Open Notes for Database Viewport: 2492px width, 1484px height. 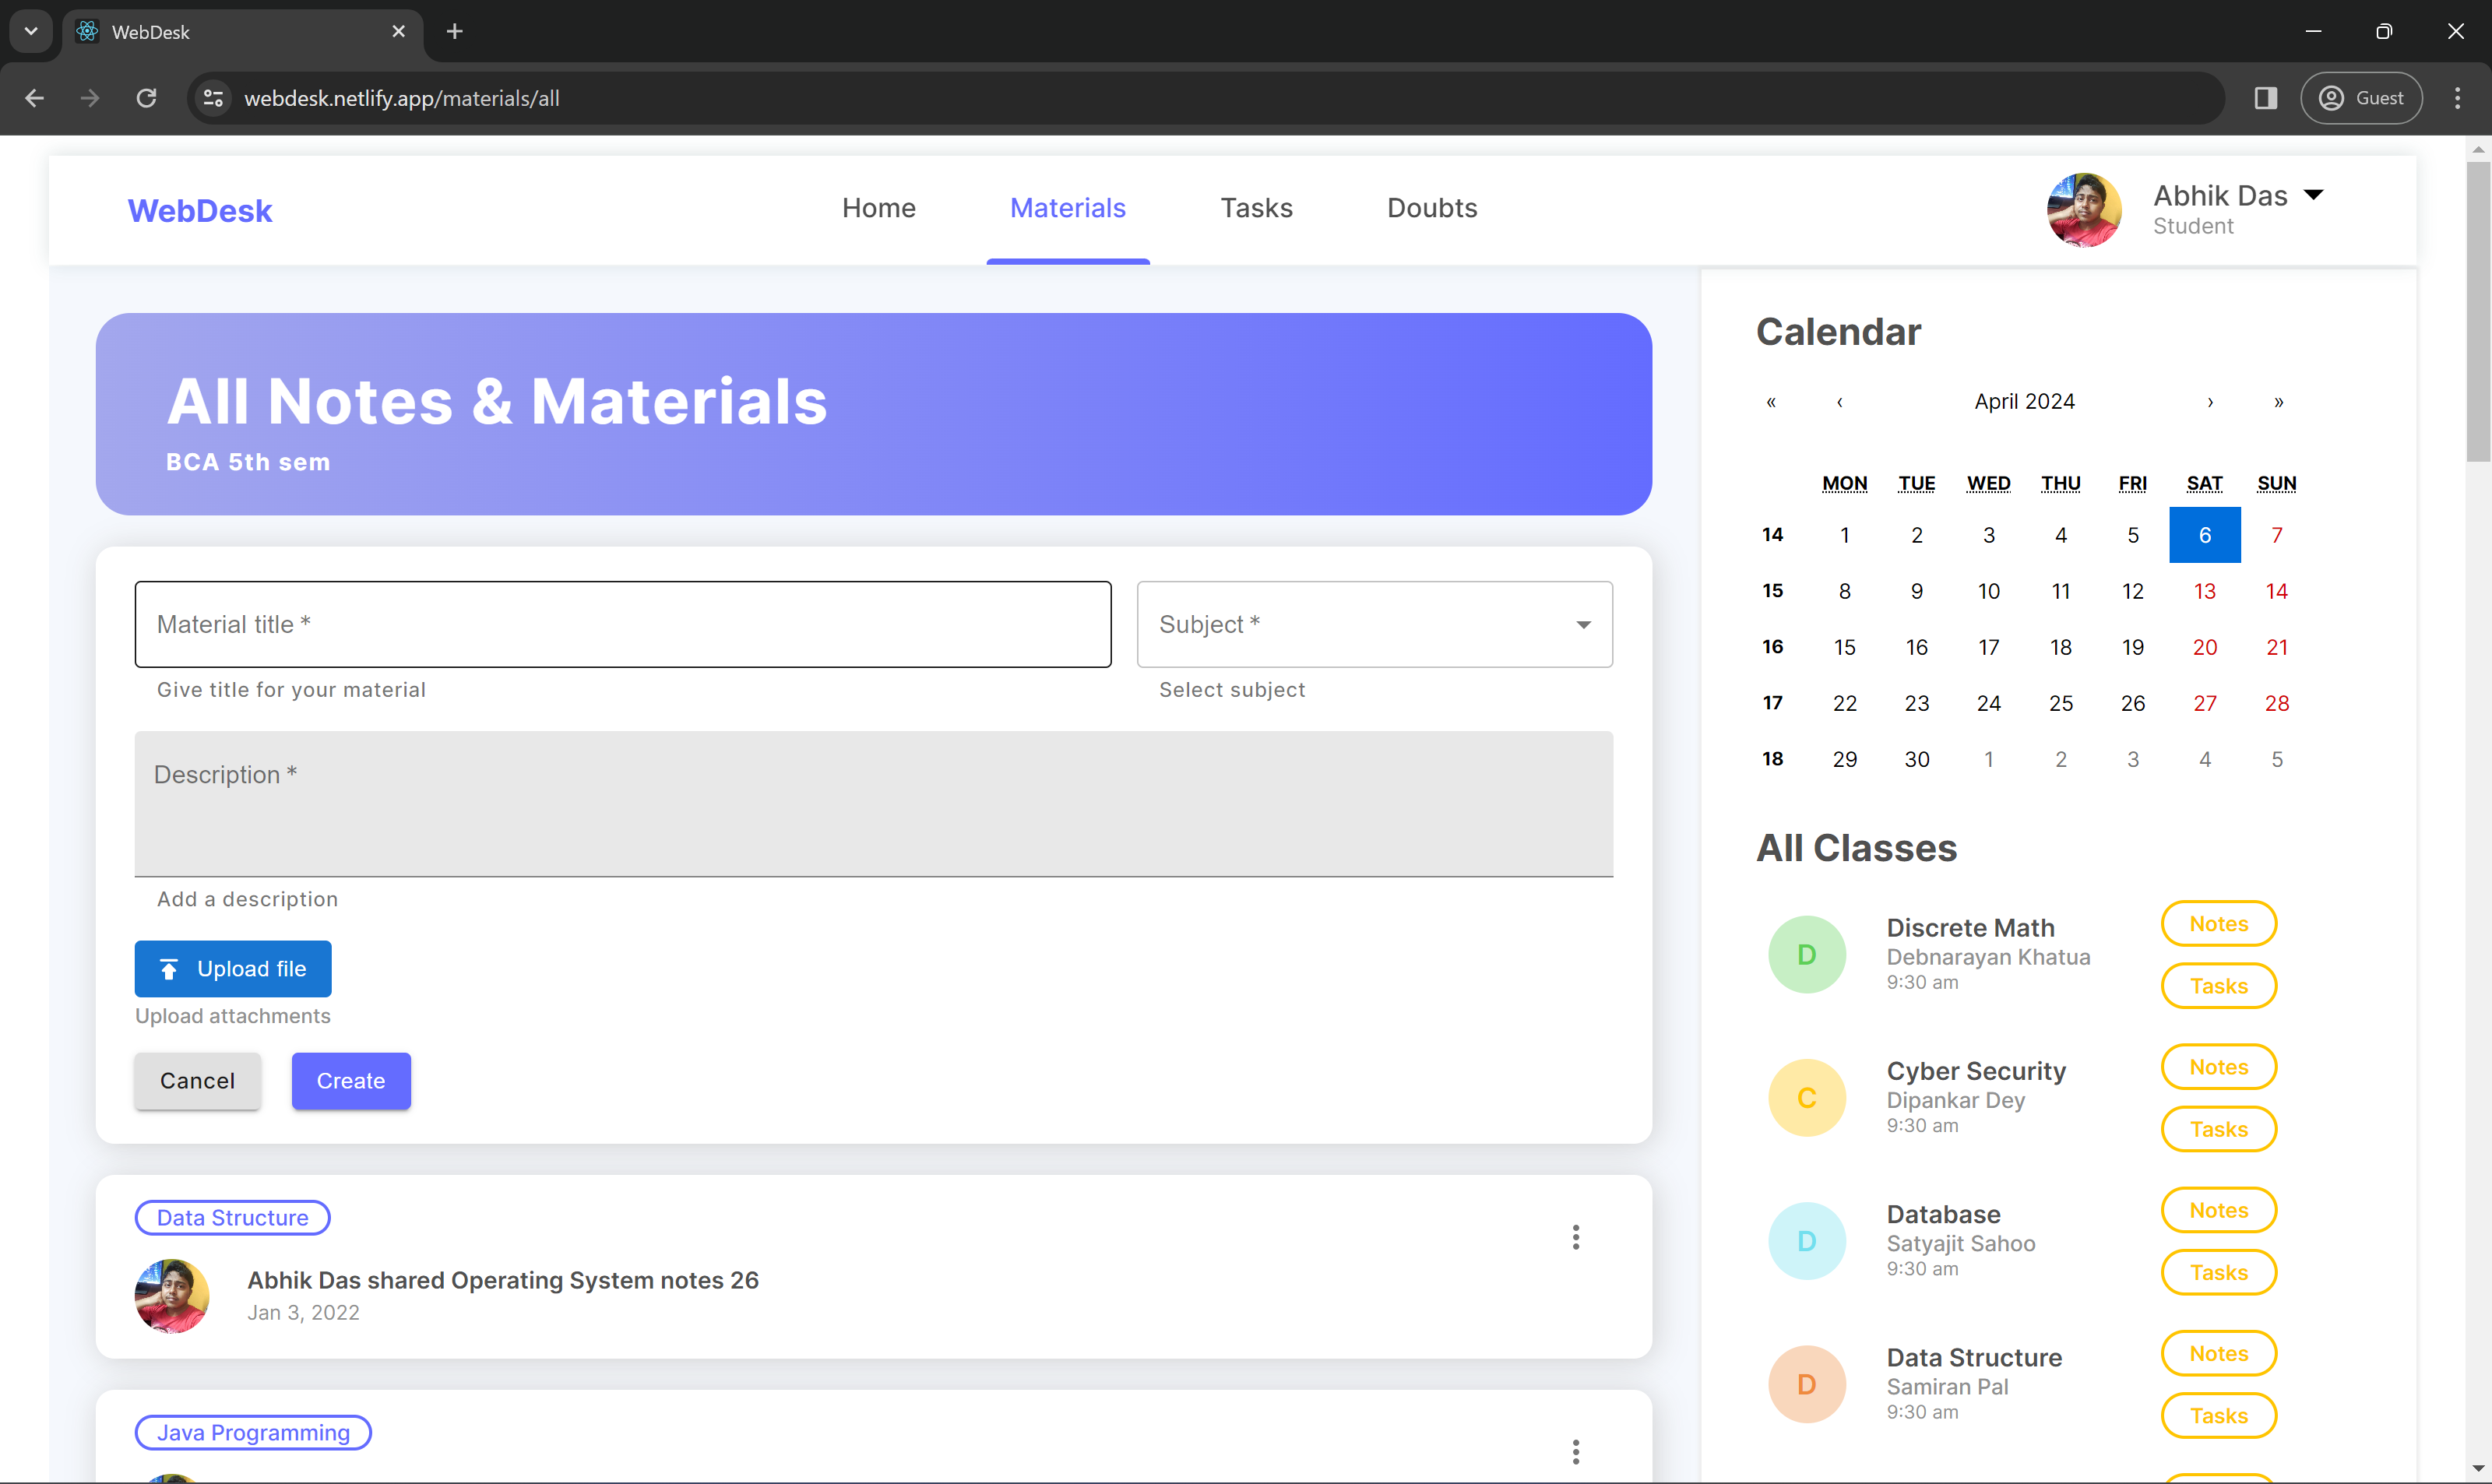[x=2219, y=1210]
